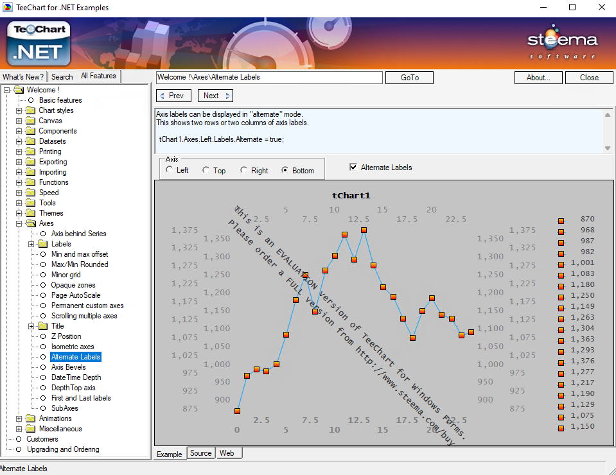Image resolution: width=616 pixels, height=475 pixels.
Task: Click the description box scroll down arrow
Action: pyautogui.click(x=608, y=148)
